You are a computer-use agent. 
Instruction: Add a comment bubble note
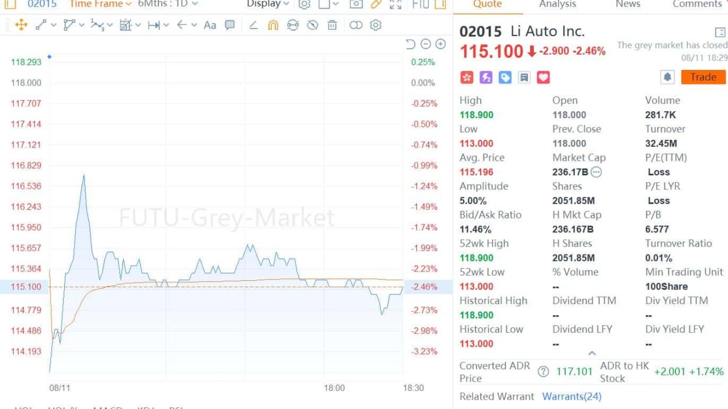[x=230, y=25]
